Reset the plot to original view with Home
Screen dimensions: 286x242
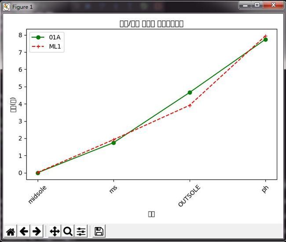pyautogui.click(x=11, y=231)
